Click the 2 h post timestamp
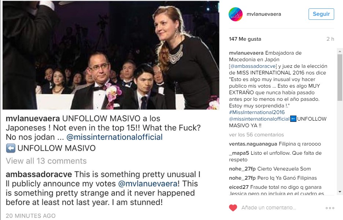The image size is (343, 220). pyautogui.click(x=330, y=39)
